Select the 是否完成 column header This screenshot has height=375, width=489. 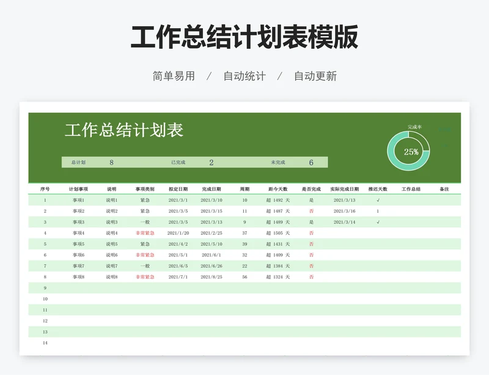click(311, 189)
